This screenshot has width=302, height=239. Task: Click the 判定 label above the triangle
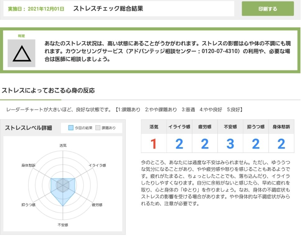21,36
